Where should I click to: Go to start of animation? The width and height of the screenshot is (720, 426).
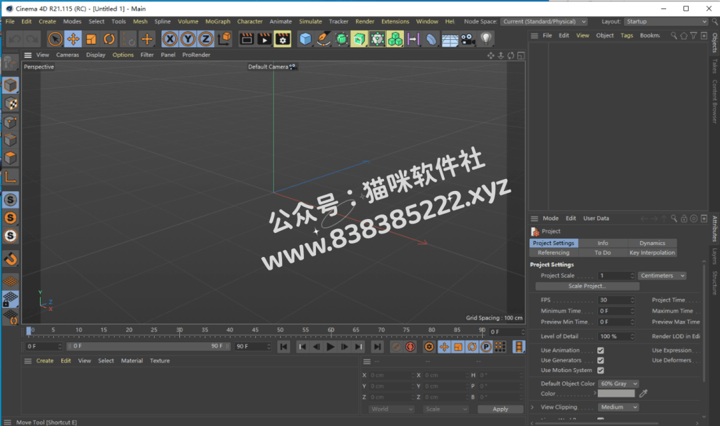pos(284,347)
